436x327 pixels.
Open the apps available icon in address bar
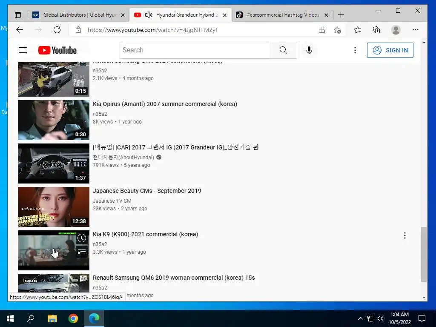[x=322, y=30]
